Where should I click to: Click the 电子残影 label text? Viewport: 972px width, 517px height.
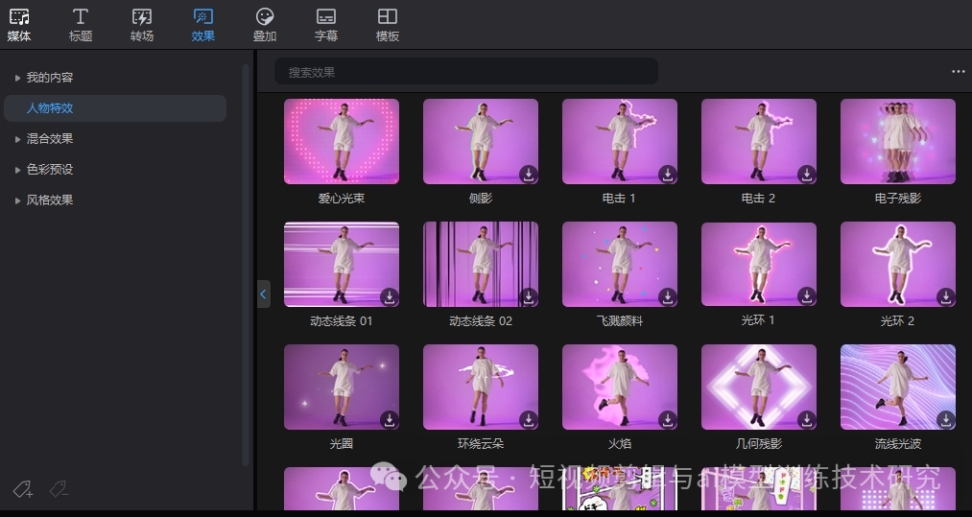tap(897, 199)
